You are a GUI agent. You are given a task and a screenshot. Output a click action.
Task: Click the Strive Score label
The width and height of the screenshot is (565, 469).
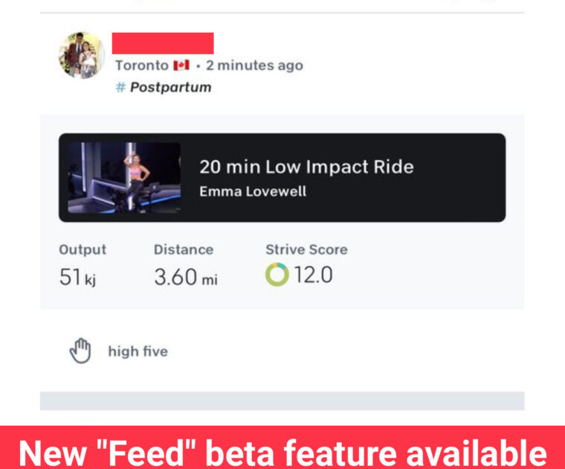[306, 249]
